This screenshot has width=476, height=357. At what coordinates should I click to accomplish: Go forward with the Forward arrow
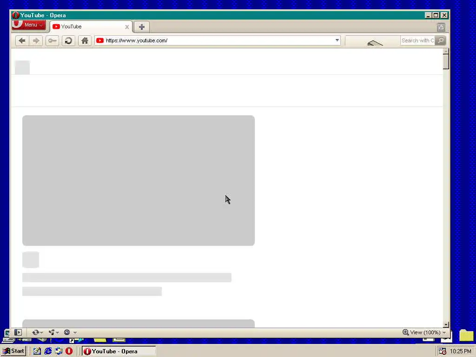pos(36,41)
